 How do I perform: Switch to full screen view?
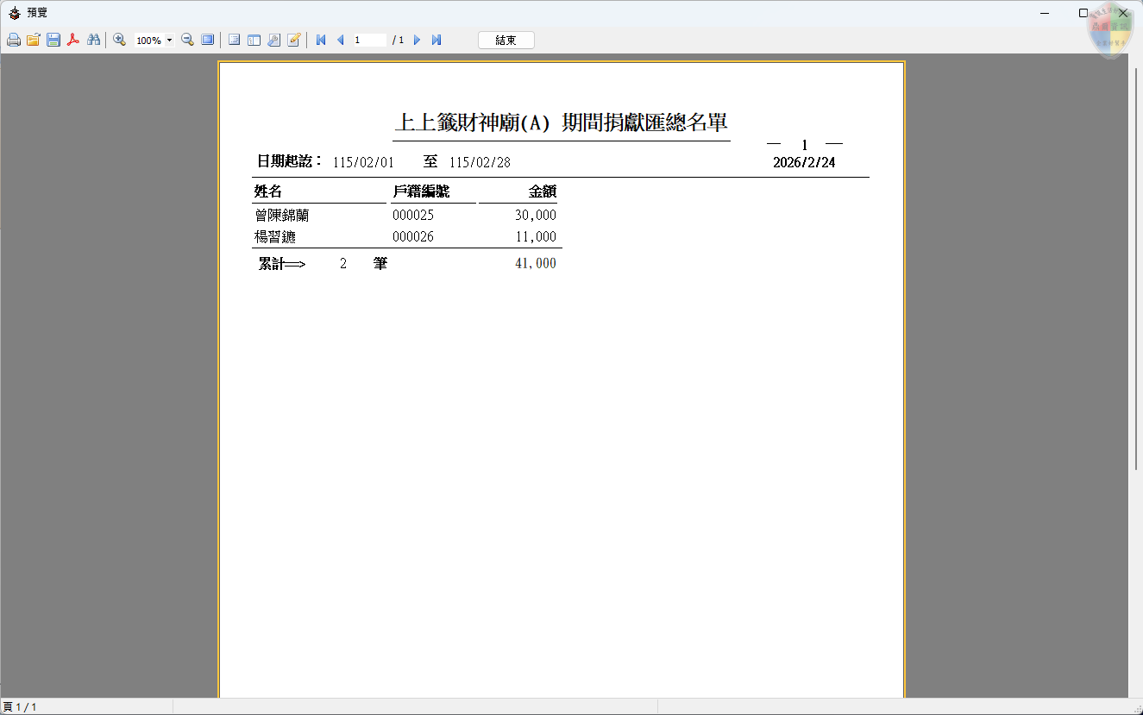coord(208,41)
